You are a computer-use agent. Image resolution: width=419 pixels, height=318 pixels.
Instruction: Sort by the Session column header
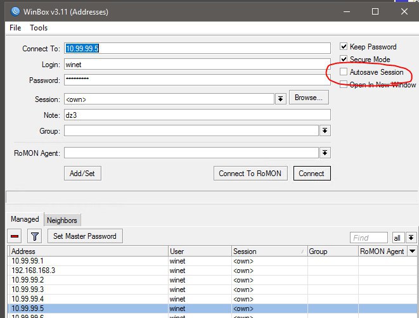tap(269, 251)
